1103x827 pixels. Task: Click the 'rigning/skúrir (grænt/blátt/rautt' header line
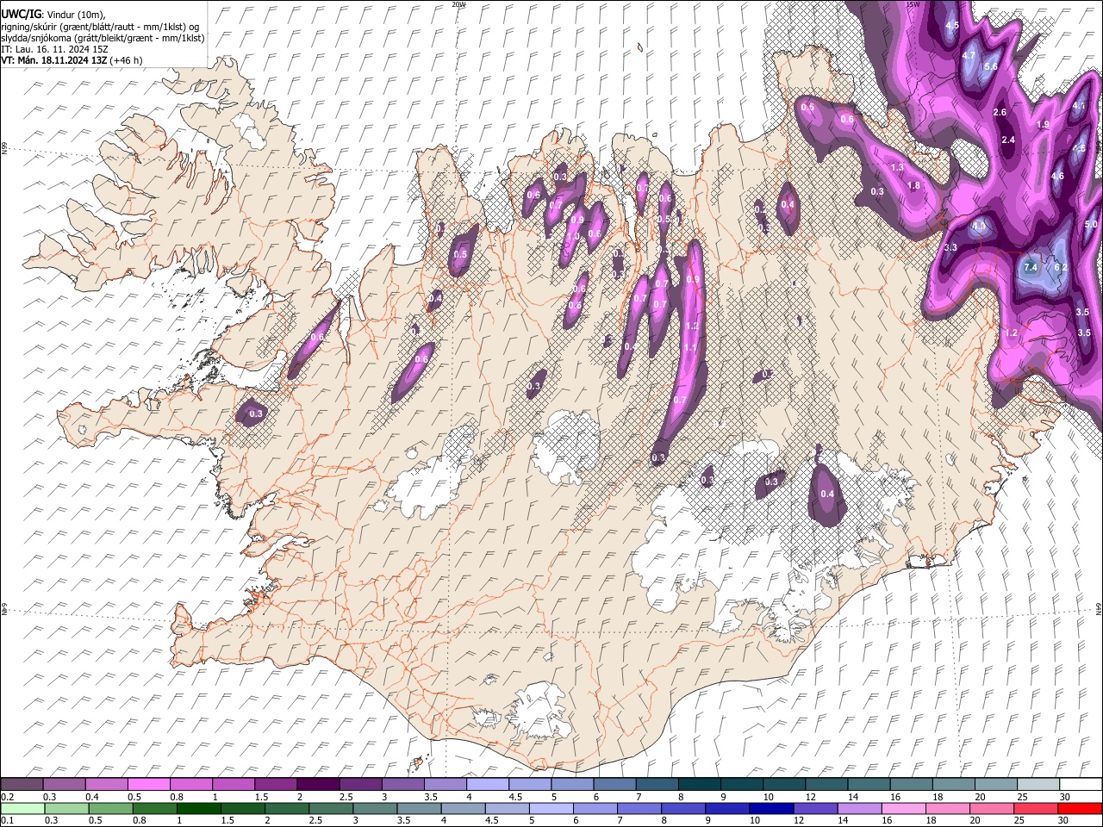tap(100, 27)
